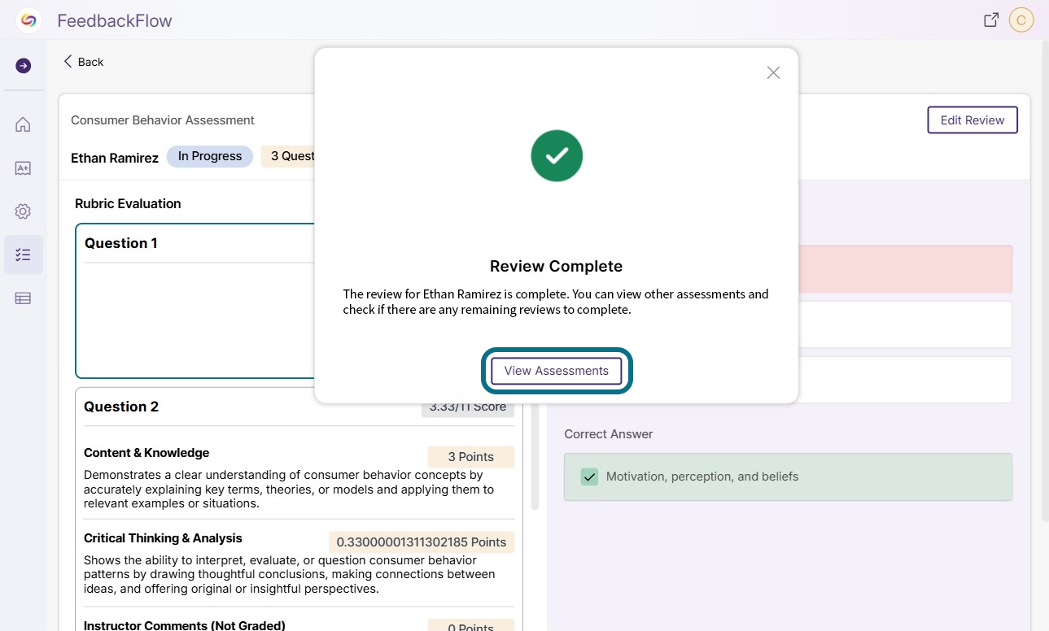Select the checklist reviews sidebar icon

coord(23,255)
